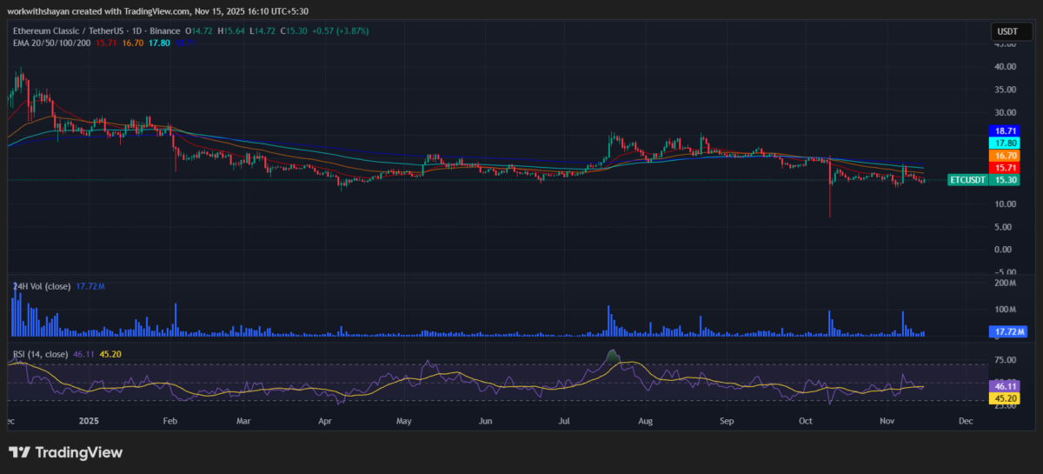1043x474 pixels.
Task: Click the Nov label on time axis
Action: pos(887,420)
